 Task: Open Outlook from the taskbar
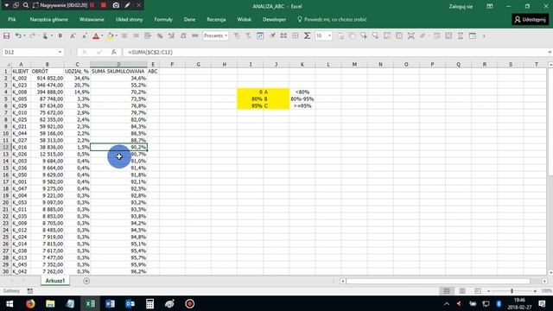[130, 303]
